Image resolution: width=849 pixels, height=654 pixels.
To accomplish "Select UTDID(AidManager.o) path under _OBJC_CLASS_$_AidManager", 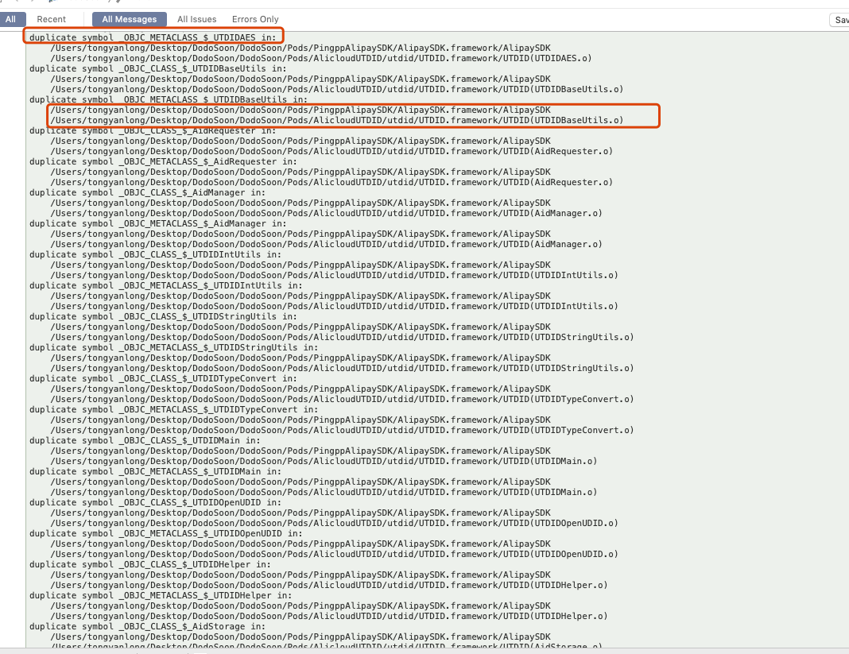I will [327, 213].
